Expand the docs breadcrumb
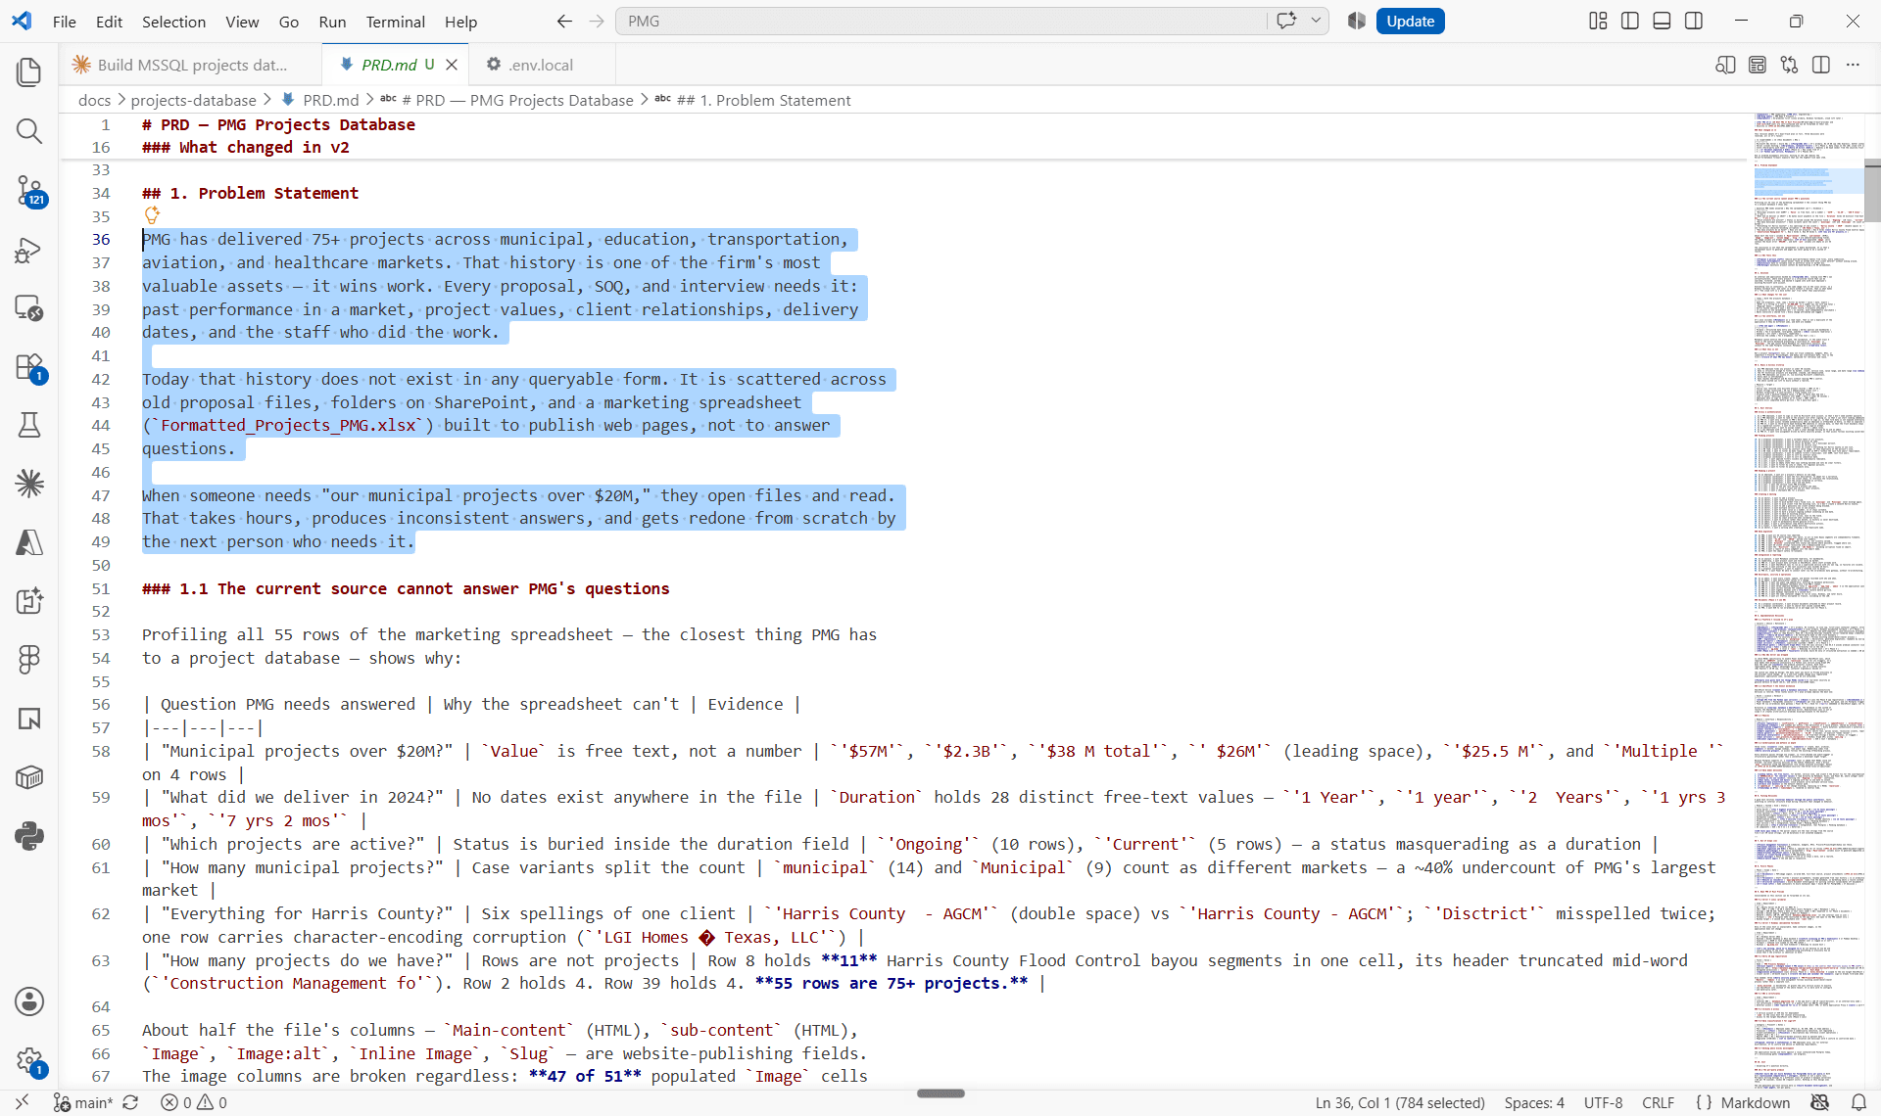 point(94,100)
